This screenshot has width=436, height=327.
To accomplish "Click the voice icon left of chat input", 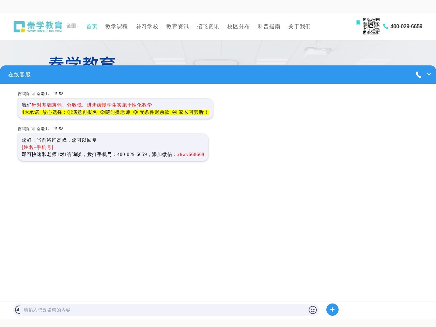I will pyautogui.click(x=18, y=310).
